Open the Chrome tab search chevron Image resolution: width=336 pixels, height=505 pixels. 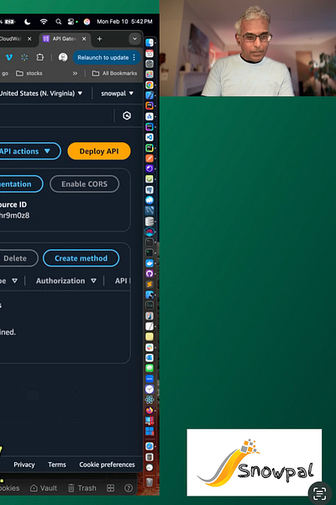coord(134,39)
